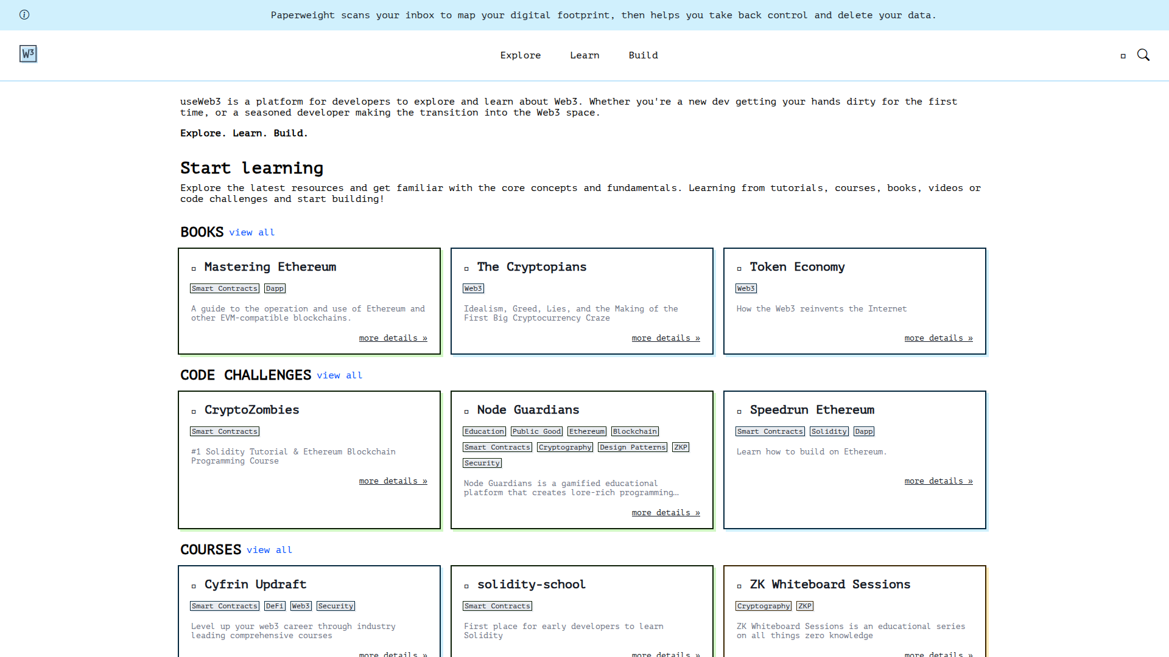Click the bullet icon beside solidity-school
Viewport: 1169px width, 657px height.
(466, 586)
